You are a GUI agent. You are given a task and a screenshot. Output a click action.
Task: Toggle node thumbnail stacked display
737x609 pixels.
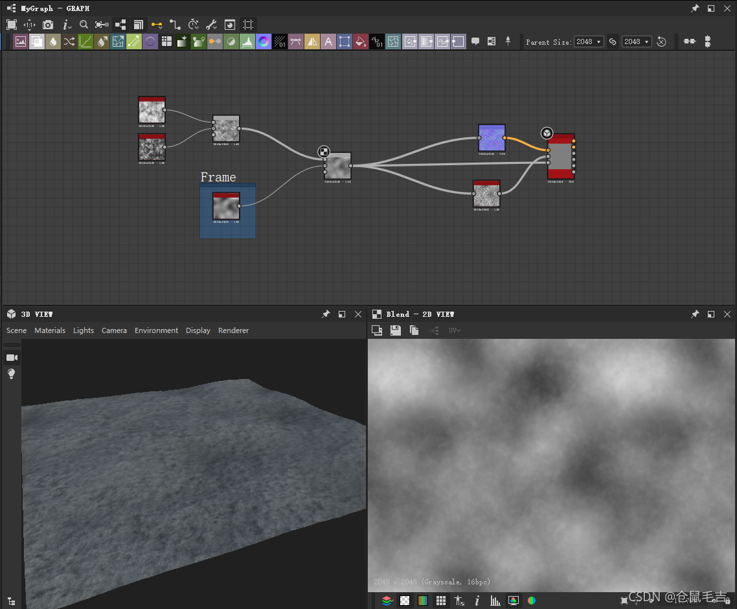coord(138,25)
